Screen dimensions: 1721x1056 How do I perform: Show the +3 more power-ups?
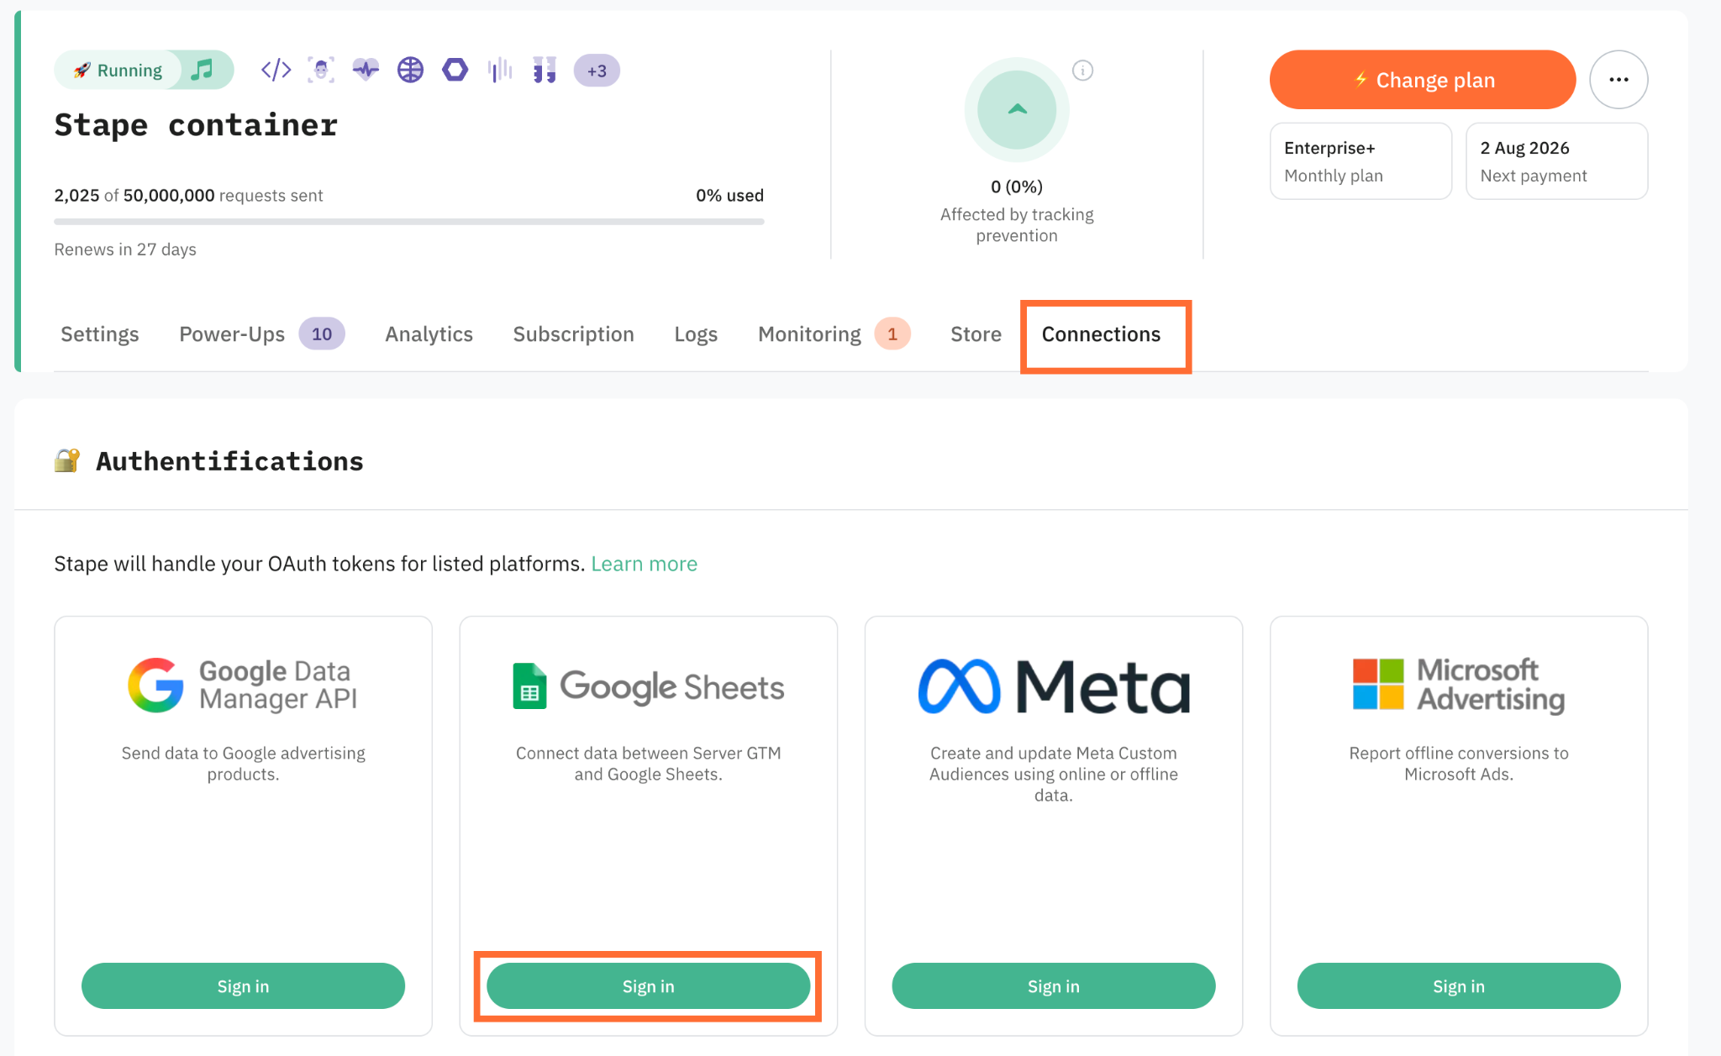click(x=597, y=71)
